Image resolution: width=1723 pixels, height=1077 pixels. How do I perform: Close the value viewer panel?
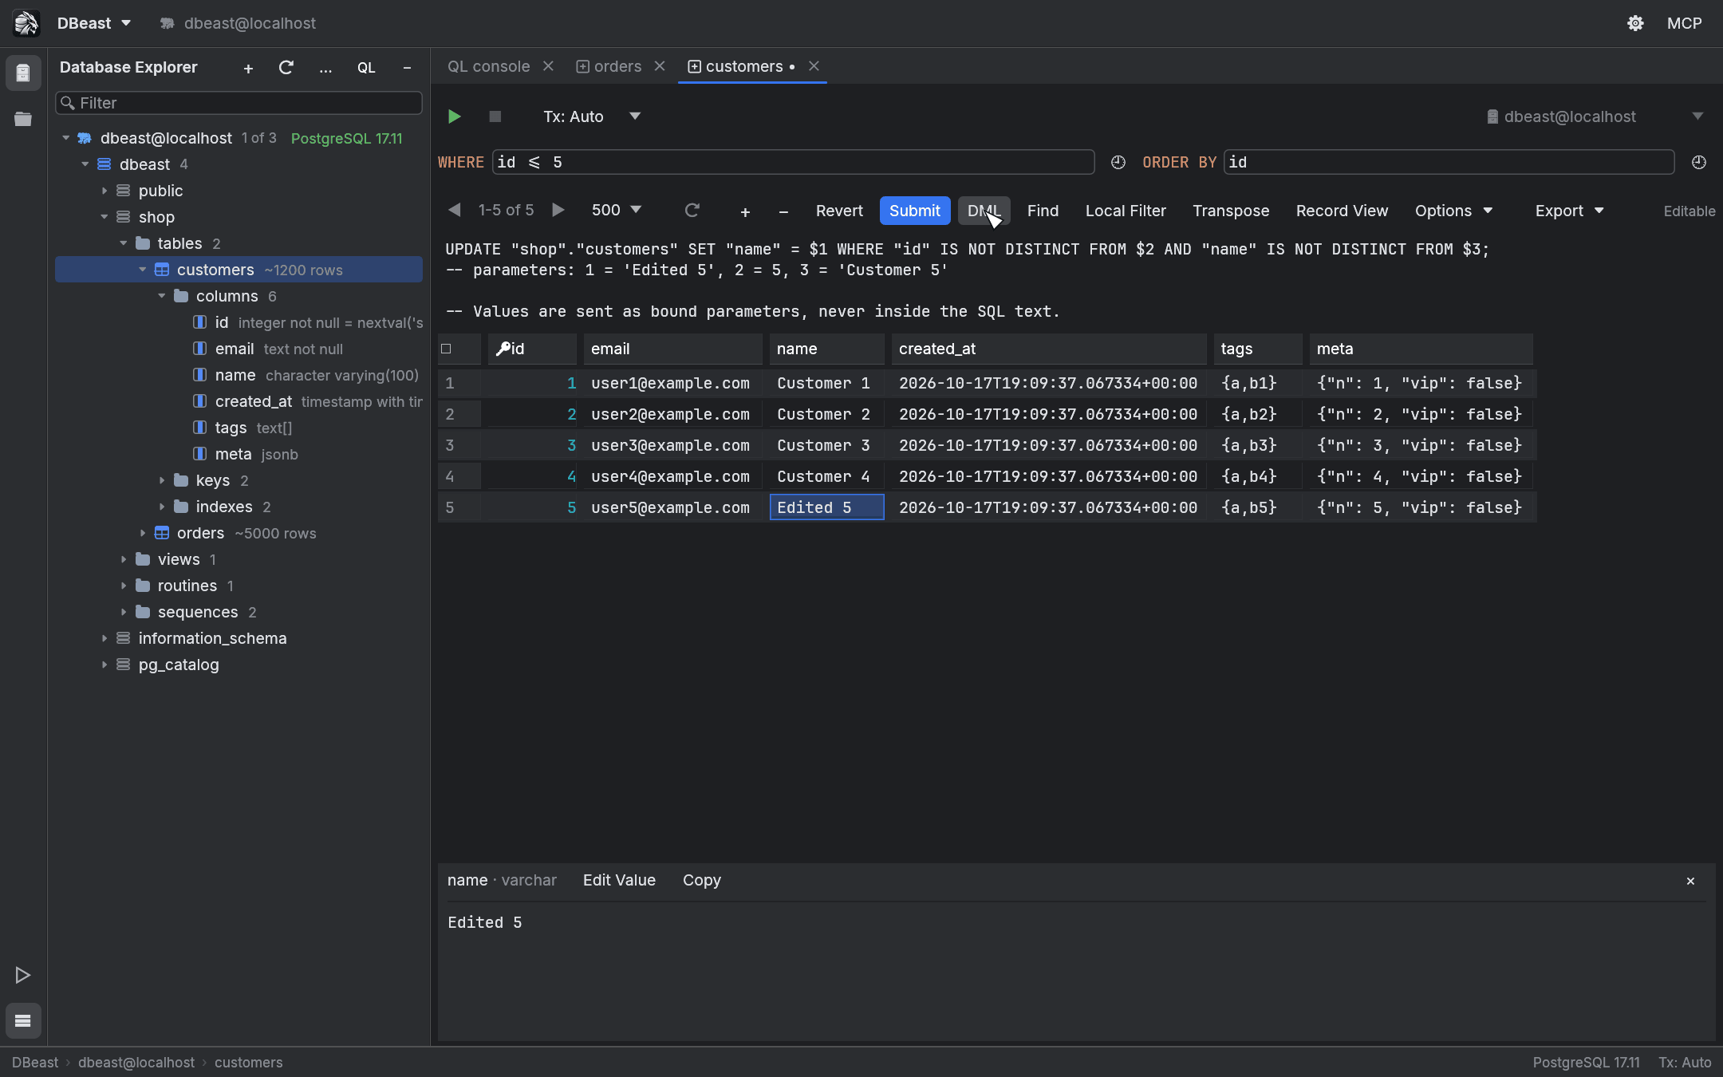(x=1690, y=881)
